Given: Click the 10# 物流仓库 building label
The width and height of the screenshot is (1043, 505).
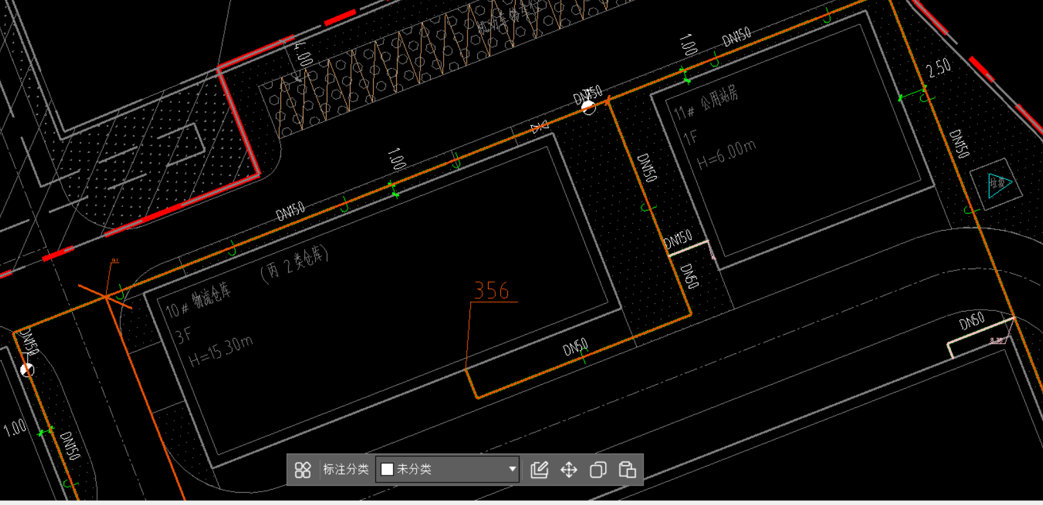Looking at the screenshot, I should 198,301.
